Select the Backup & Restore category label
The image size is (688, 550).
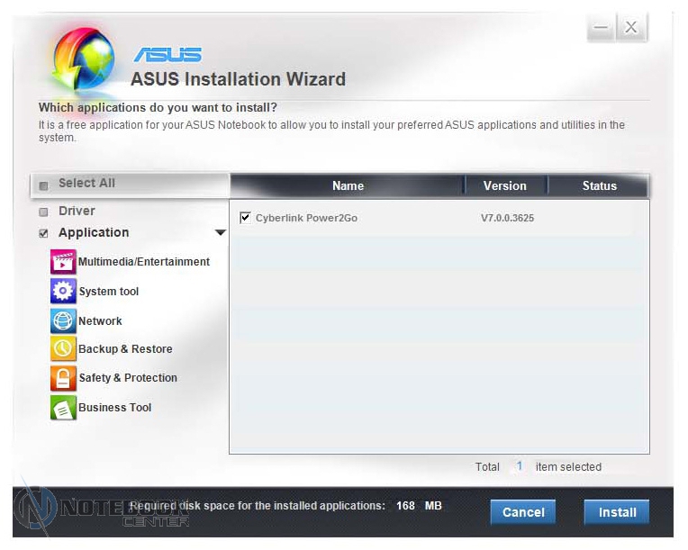click(x=125, y=349)
